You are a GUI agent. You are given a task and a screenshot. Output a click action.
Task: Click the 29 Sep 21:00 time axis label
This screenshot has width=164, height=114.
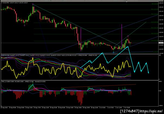tap(45, 107)
